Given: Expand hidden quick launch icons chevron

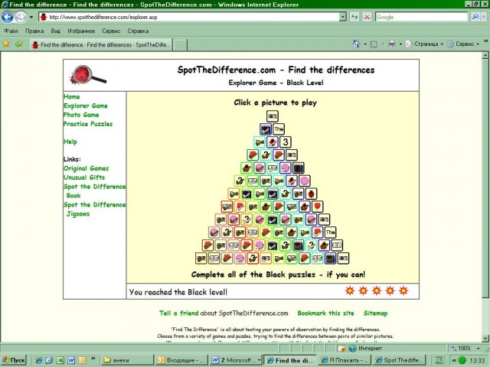Looking at the screenshot, I should (x=93, y=359).
